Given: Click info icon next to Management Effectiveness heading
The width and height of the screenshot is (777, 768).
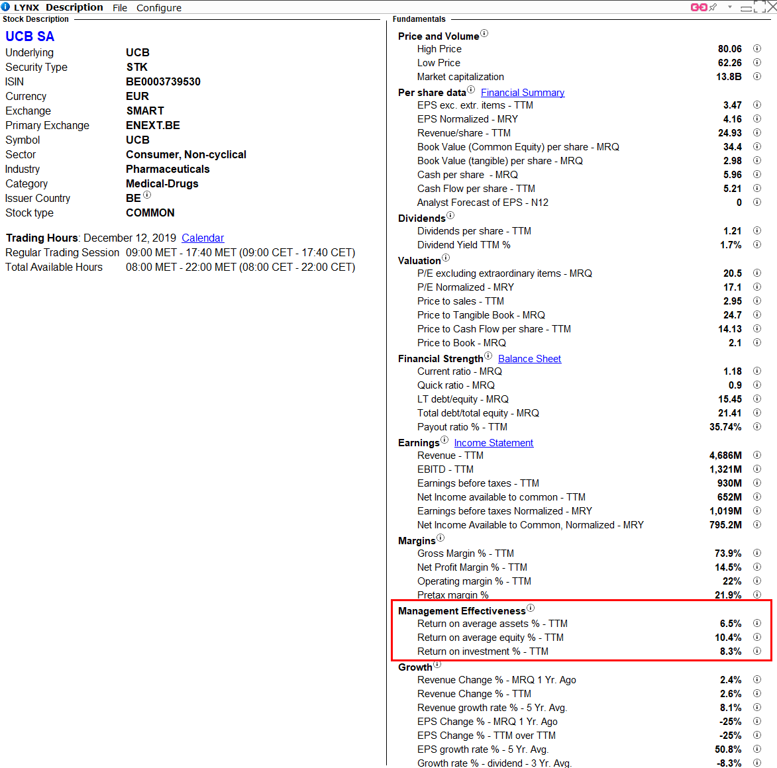Looking at the screenshot, I should click(530, 608).
